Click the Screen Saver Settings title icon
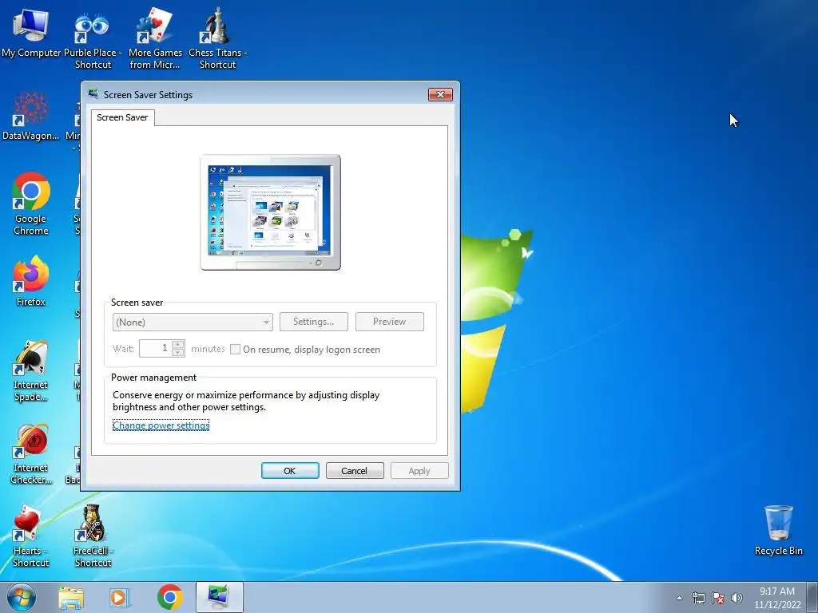The image size is (818, 613). tap(93, 94)
